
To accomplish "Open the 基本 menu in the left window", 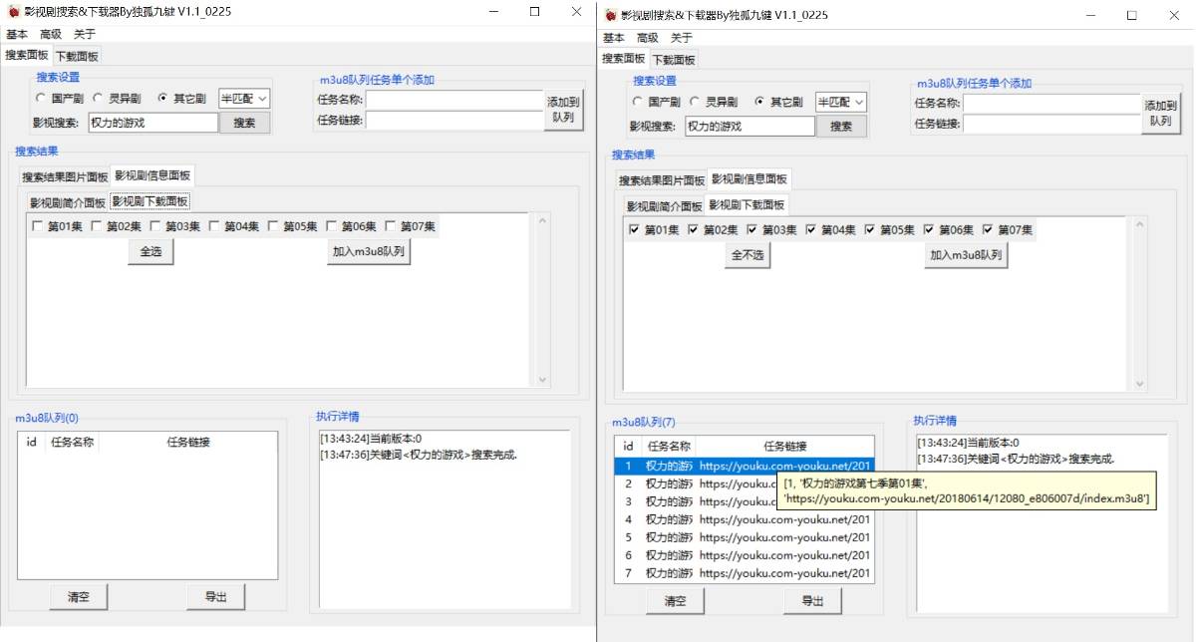I will [17, 34].
